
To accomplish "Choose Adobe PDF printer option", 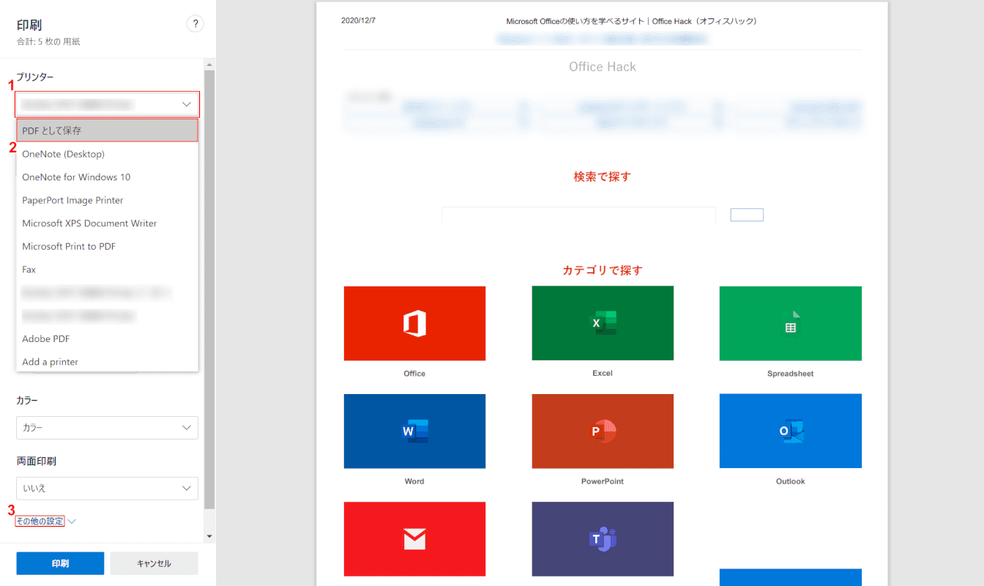I will click(x=107, y=338).
